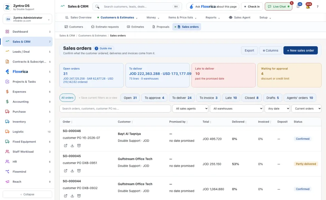Open the notifications bell icon
This screenshot has height=200, width=326.
[x=308, y=6]
